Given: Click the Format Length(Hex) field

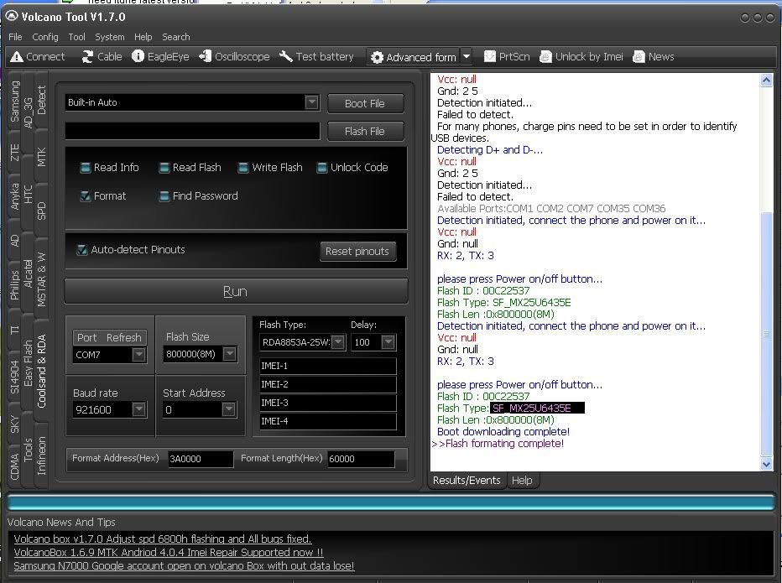Looking at the screenshot, I should click(x=361, y=459).
